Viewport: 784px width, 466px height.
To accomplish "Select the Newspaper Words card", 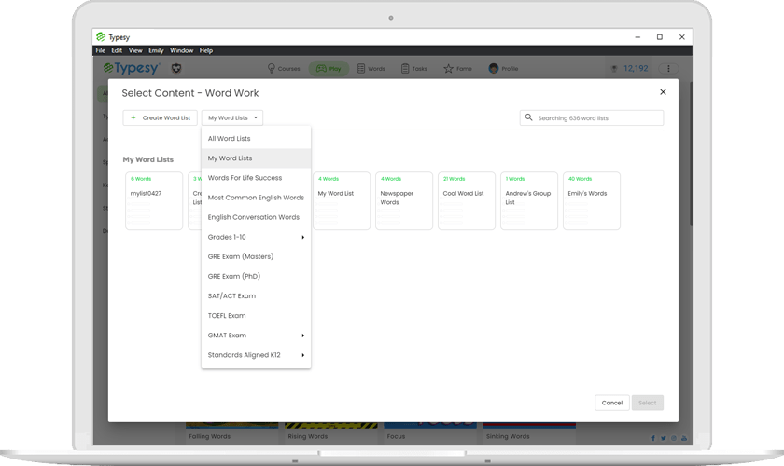I will point(404,200).
